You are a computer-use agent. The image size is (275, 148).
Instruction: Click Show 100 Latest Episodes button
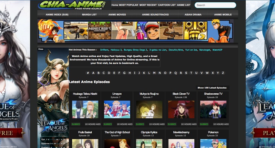pos(212,88)
